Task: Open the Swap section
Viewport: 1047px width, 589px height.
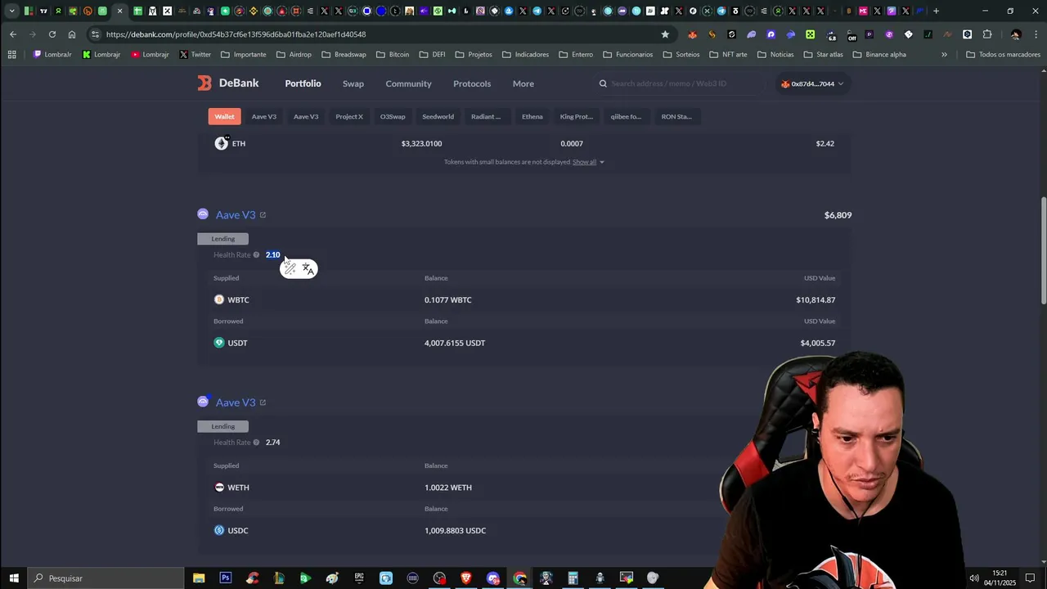Action: (353, 83)
